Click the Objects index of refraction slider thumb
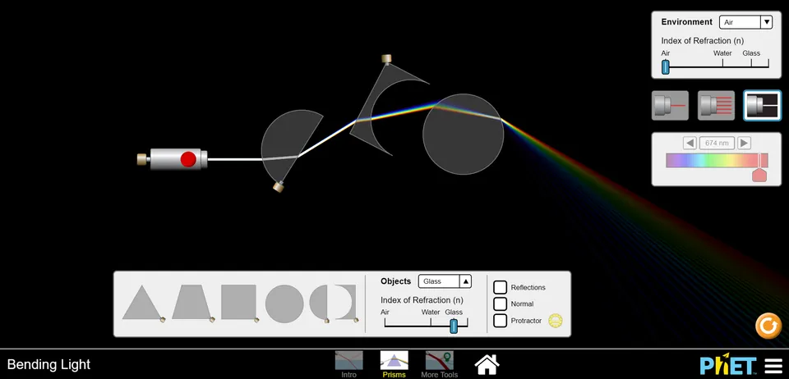This screenshot has height=379, width=789. [454, 326]
